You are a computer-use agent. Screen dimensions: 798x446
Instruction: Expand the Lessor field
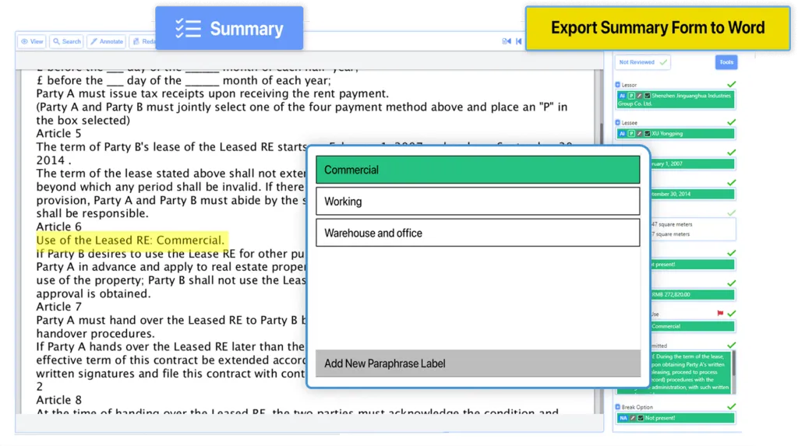coord(618,85)
